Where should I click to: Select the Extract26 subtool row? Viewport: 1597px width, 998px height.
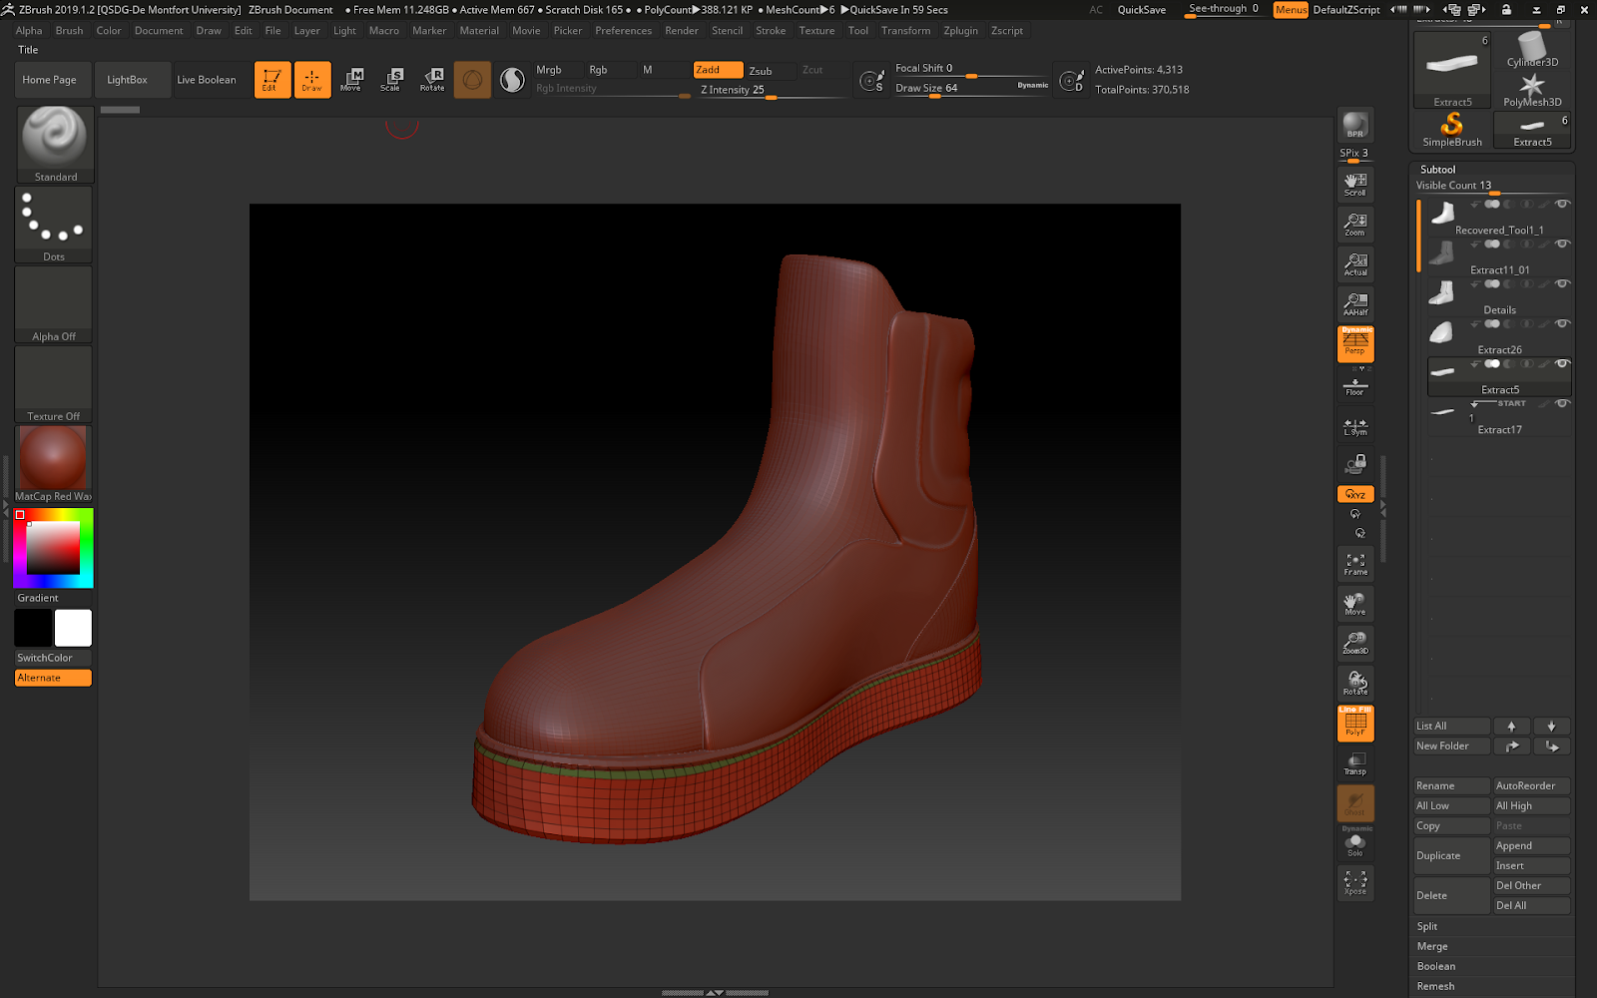1499,336
